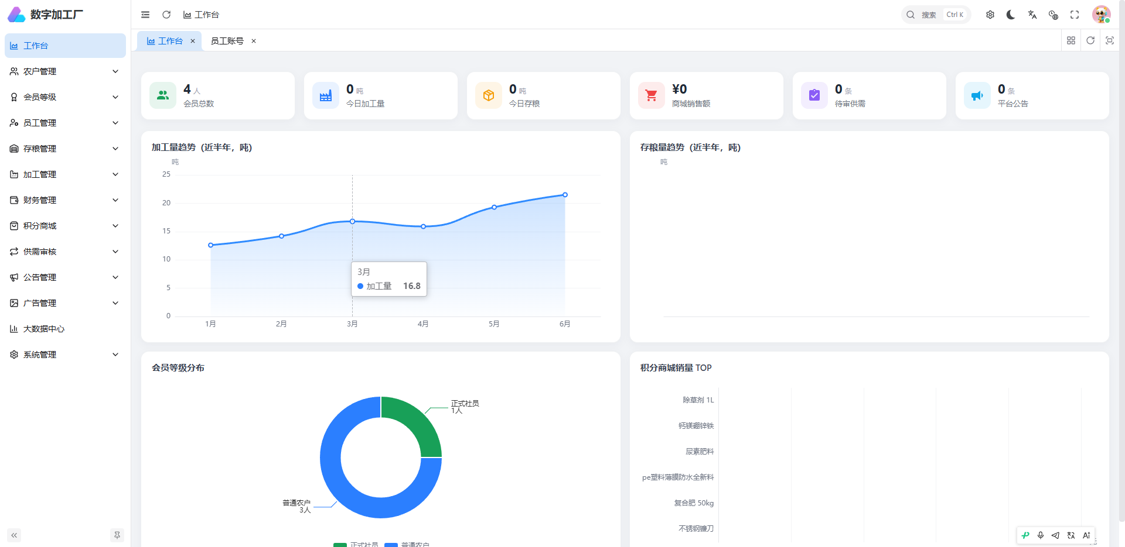Open the 今日存粮 stat card
This screenshot has height=547, width=1125.
[544, 95]
